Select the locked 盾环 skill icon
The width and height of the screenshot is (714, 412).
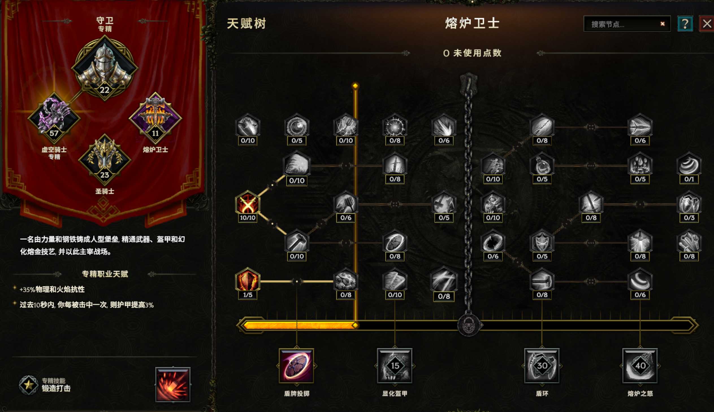542,366
